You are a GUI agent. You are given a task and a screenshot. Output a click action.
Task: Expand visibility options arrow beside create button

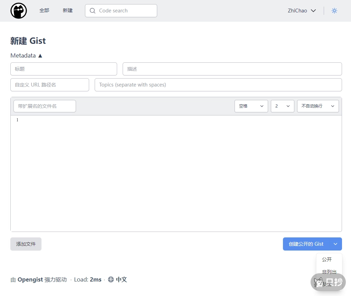(x=335, y=244)
